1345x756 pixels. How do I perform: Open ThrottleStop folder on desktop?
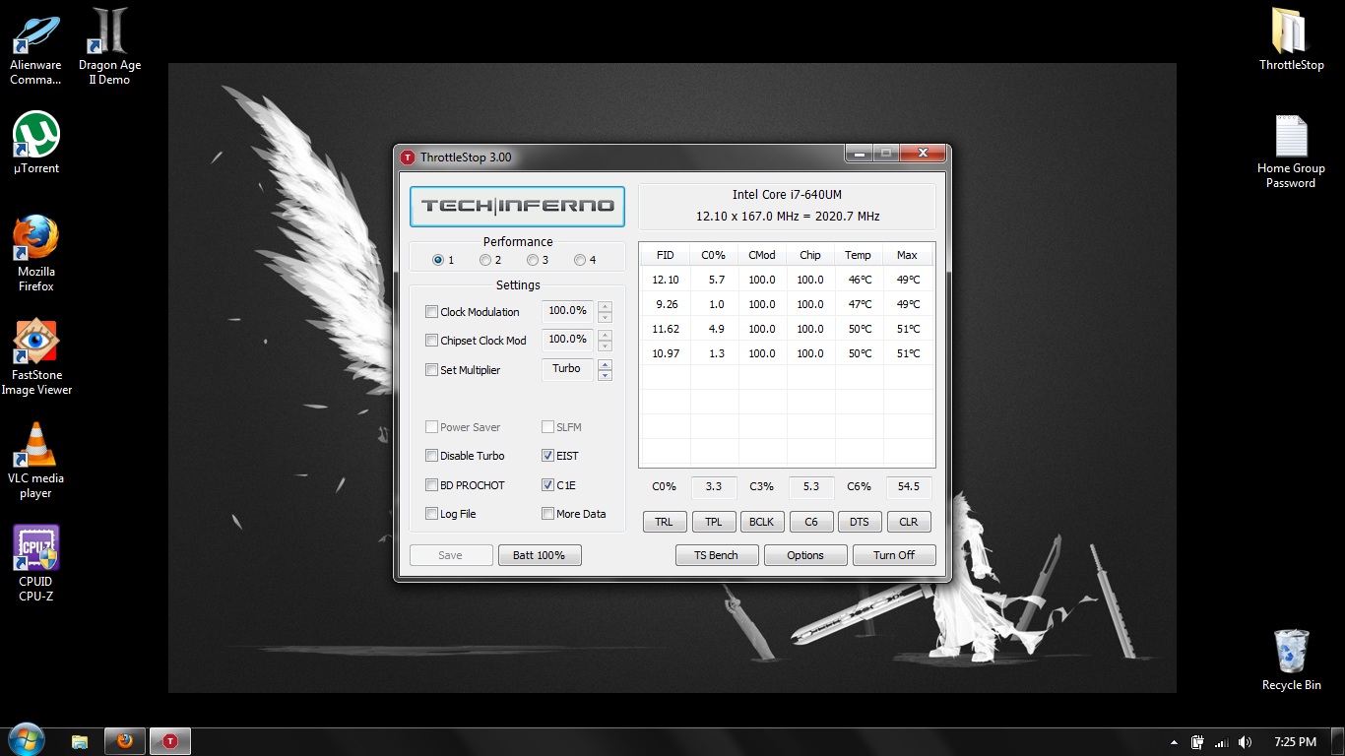1291,39
